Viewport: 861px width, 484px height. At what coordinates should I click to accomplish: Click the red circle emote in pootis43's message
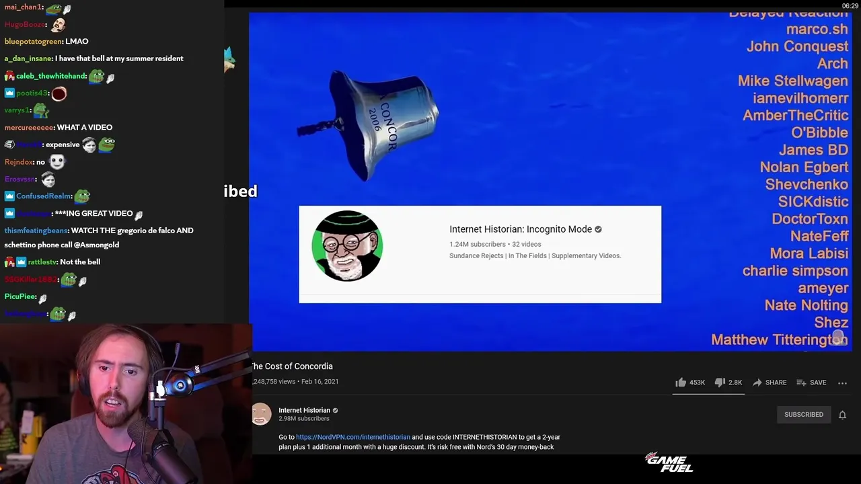click(x=59, y=93)
